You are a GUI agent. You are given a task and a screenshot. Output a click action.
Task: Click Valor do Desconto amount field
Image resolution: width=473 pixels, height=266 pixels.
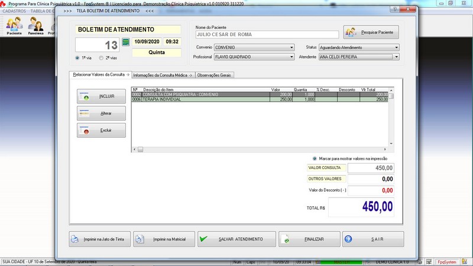(371, 190)
